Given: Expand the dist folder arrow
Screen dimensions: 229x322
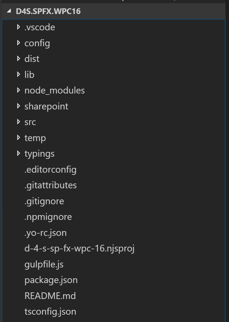Looking at the screenshot, I should coord(19,58).
